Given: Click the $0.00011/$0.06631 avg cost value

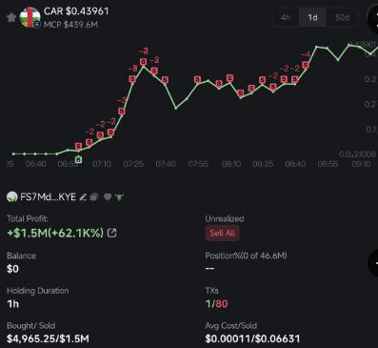Looking at the screenshot, I should (252, 338).
